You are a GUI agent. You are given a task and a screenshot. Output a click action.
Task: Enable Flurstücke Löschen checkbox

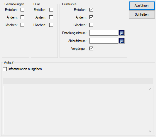point(91,25)
